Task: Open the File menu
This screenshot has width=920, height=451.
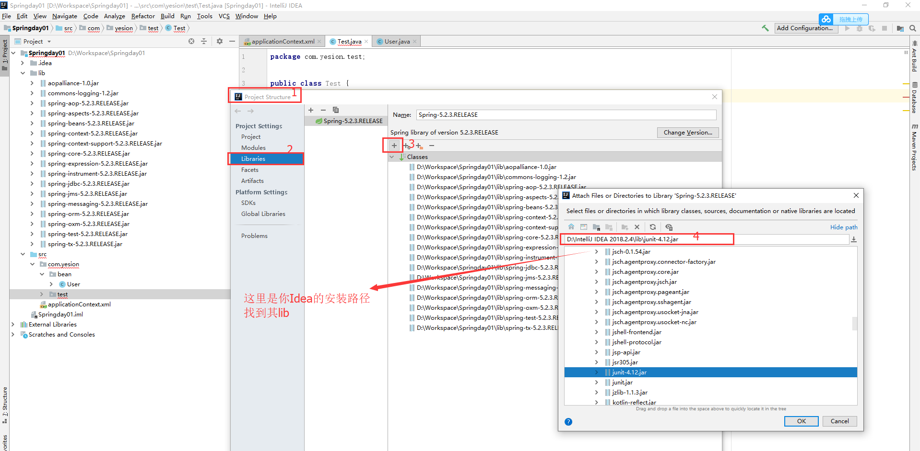Action: click(x=6, y=16)
